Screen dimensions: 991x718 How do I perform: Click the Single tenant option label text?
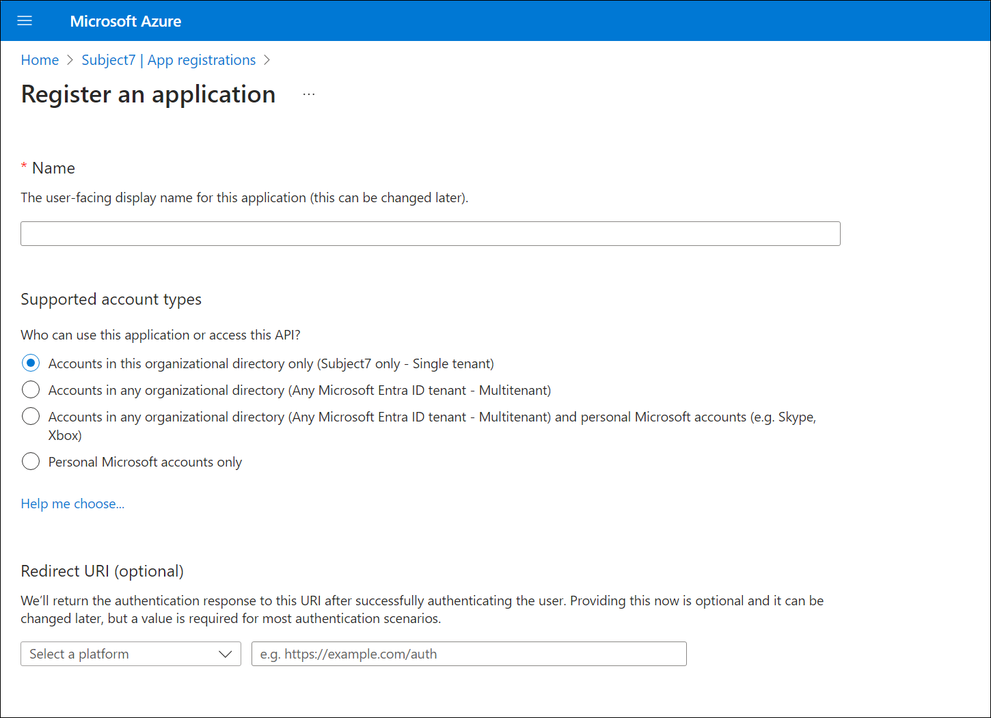[271, 363]
